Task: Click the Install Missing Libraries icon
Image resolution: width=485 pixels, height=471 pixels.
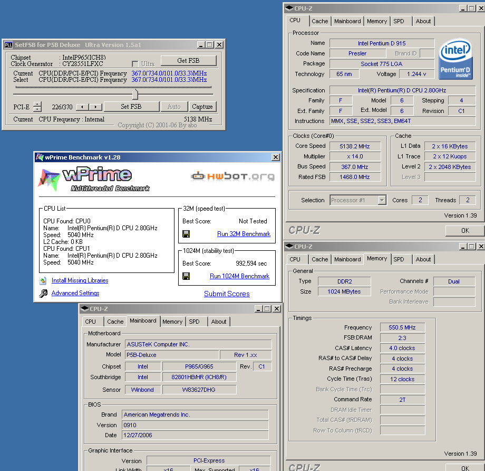Action: point(43,280)
